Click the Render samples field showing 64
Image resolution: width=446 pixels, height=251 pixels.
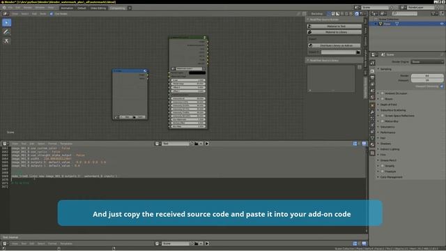427,76
